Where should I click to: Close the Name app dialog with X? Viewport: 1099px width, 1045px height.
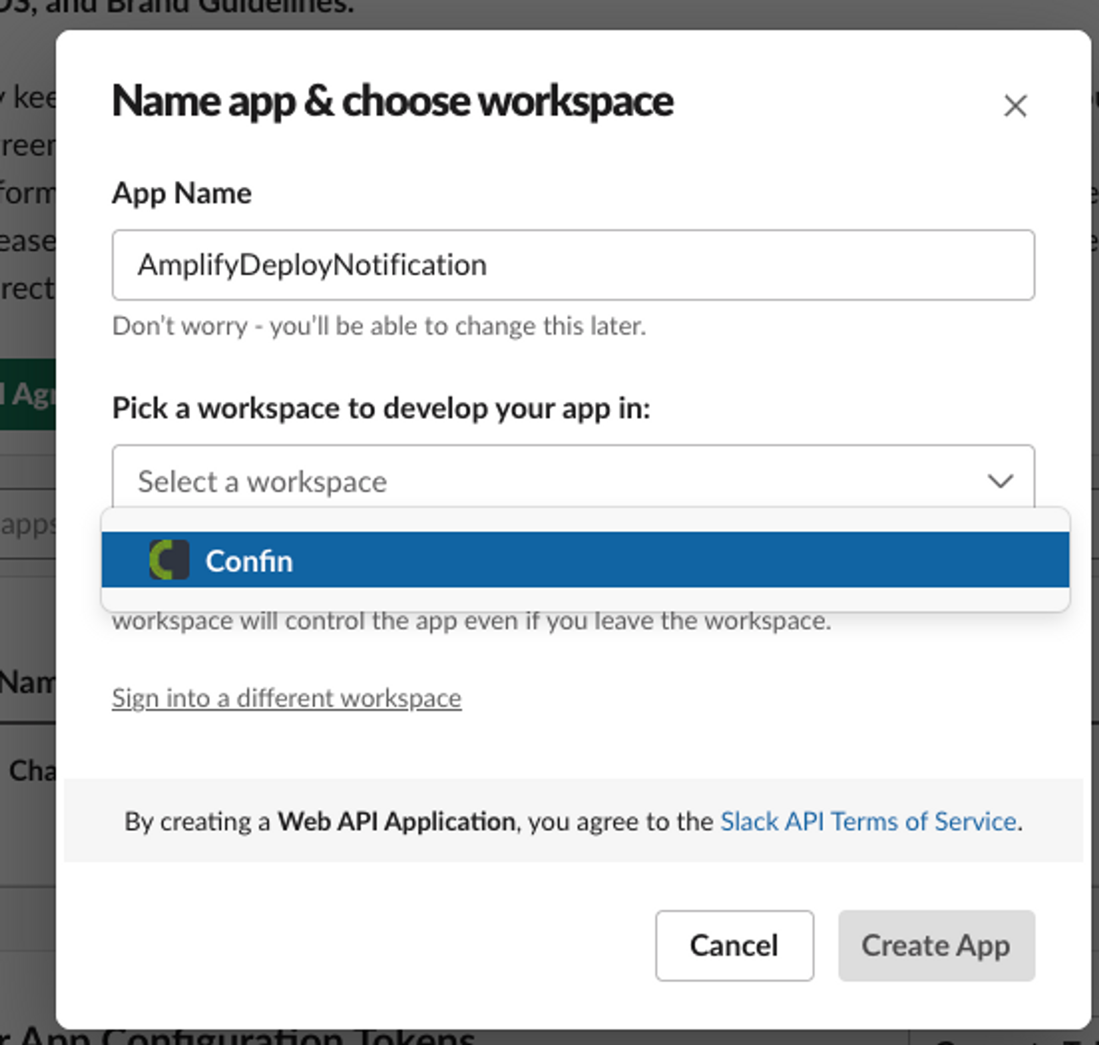pyautogui.click(x=1015, y=105)
